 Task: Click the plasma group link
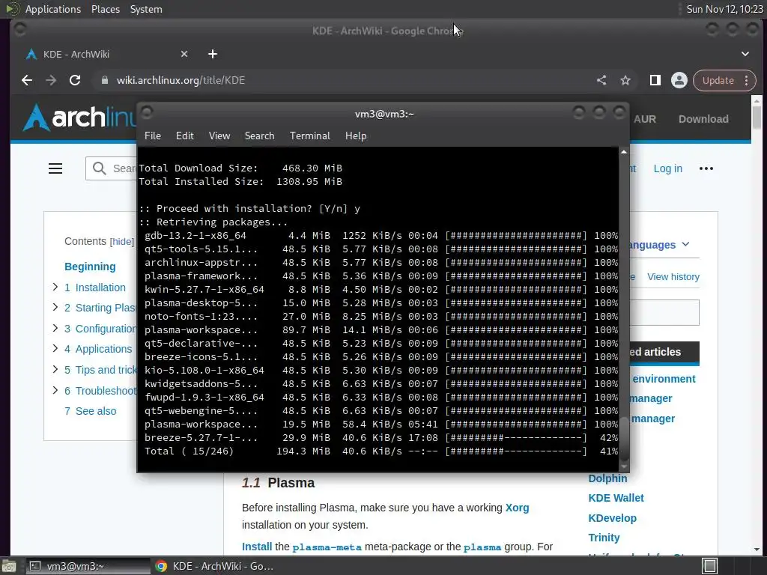[x=482, y=547]
